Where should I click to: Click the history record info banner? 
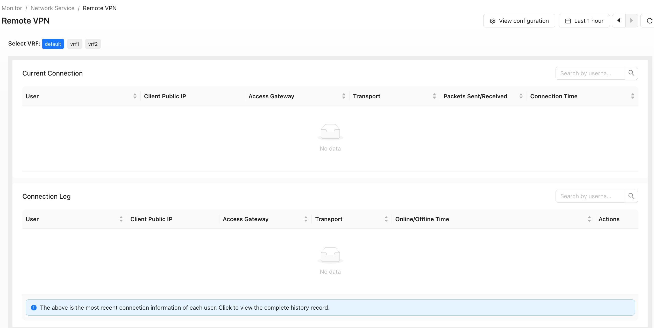pyautogui.click(x=330, y=308)
